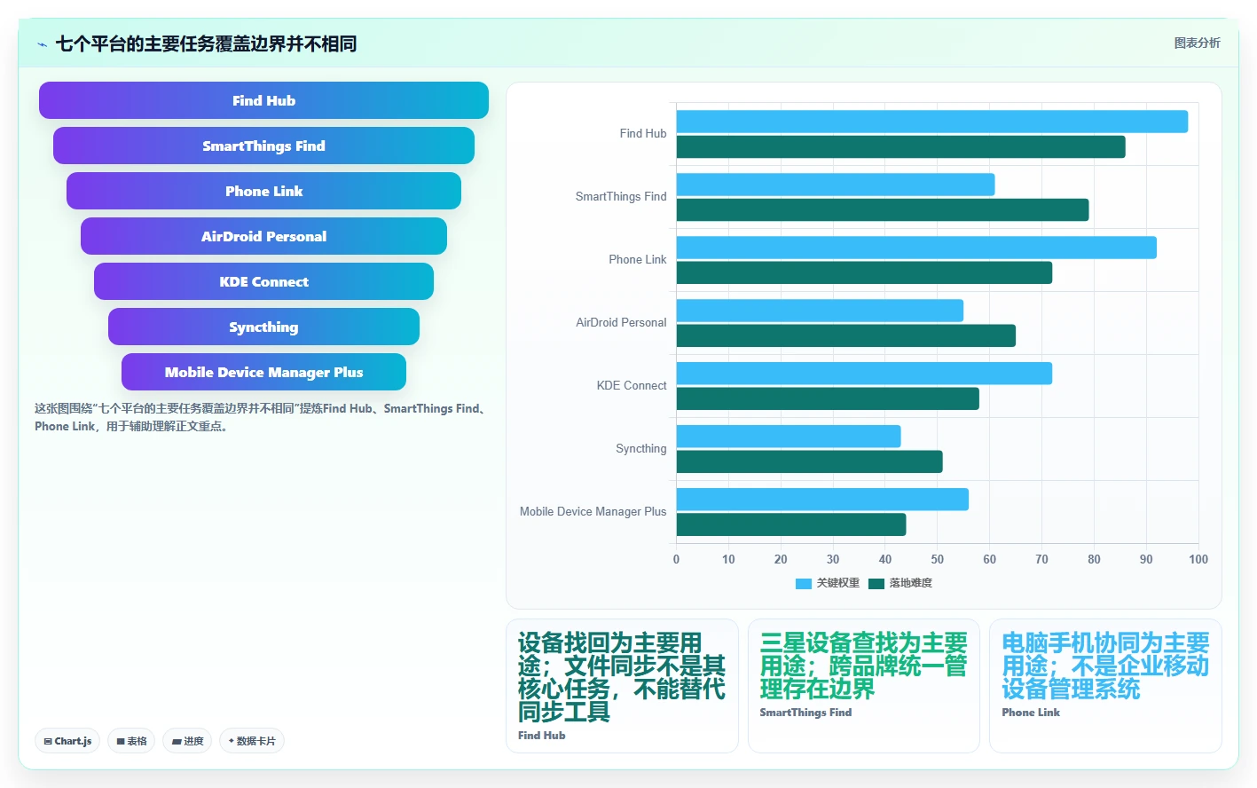Open the 设备找回为主要用途 data card

coord(622,686)
